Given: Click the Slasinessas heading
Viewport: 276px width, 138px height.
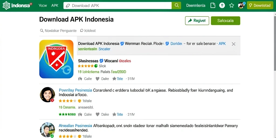Looking at the screenshot, I should [88, 61].
